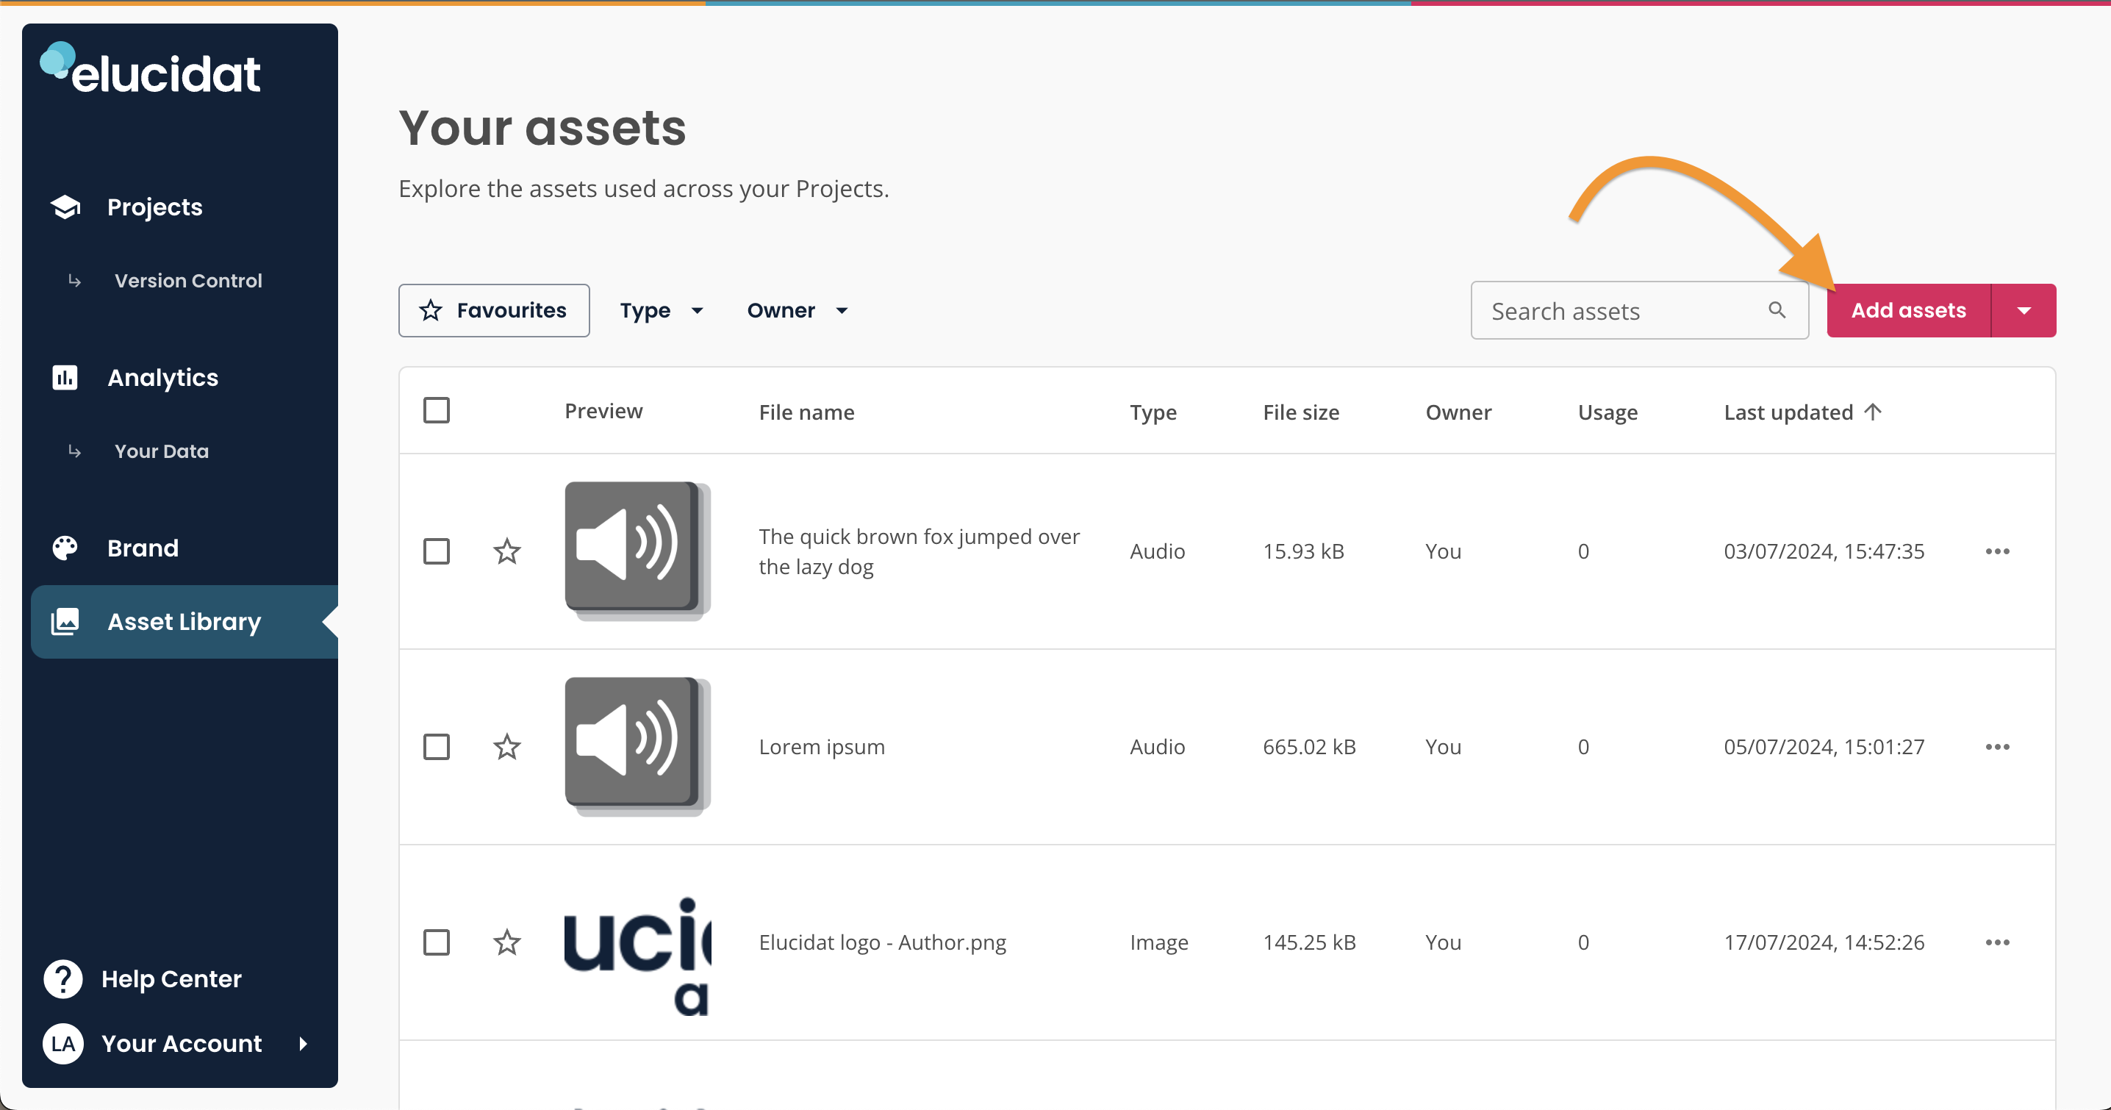Image resolution: width=2111 pixels, height=1110 pixels.
Task: Click the magnifier icon in Search assets
Action: coord(1777,310)
